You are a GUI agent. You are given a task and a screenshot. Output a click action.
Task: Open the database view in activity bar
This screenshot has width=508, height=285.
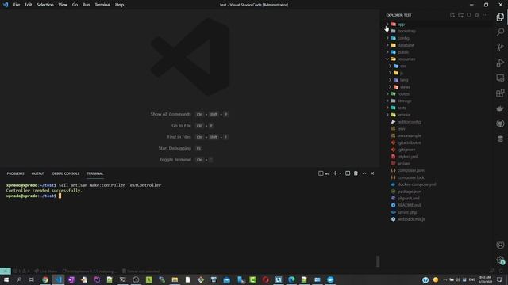pyautogui.click(x=500, y=139)
